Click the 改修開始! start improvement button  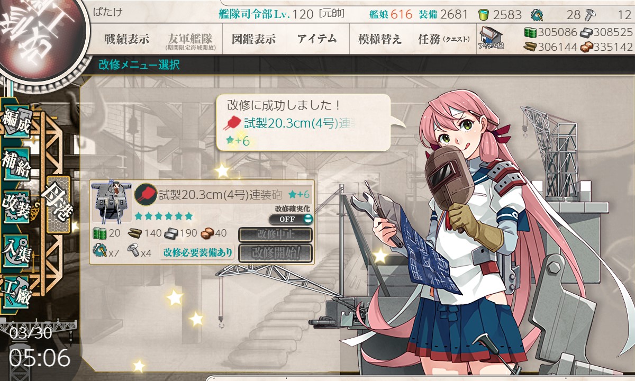[275, 253]
